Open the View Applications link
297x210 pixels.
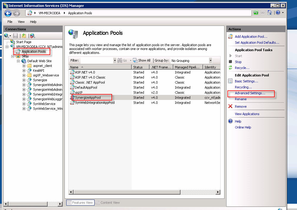(x=247, y=114)
